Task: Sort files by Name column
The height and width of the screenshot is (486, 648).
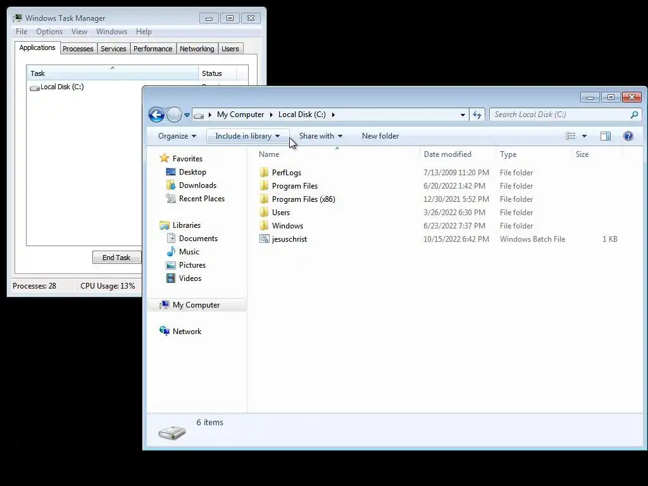Action: 337,154
